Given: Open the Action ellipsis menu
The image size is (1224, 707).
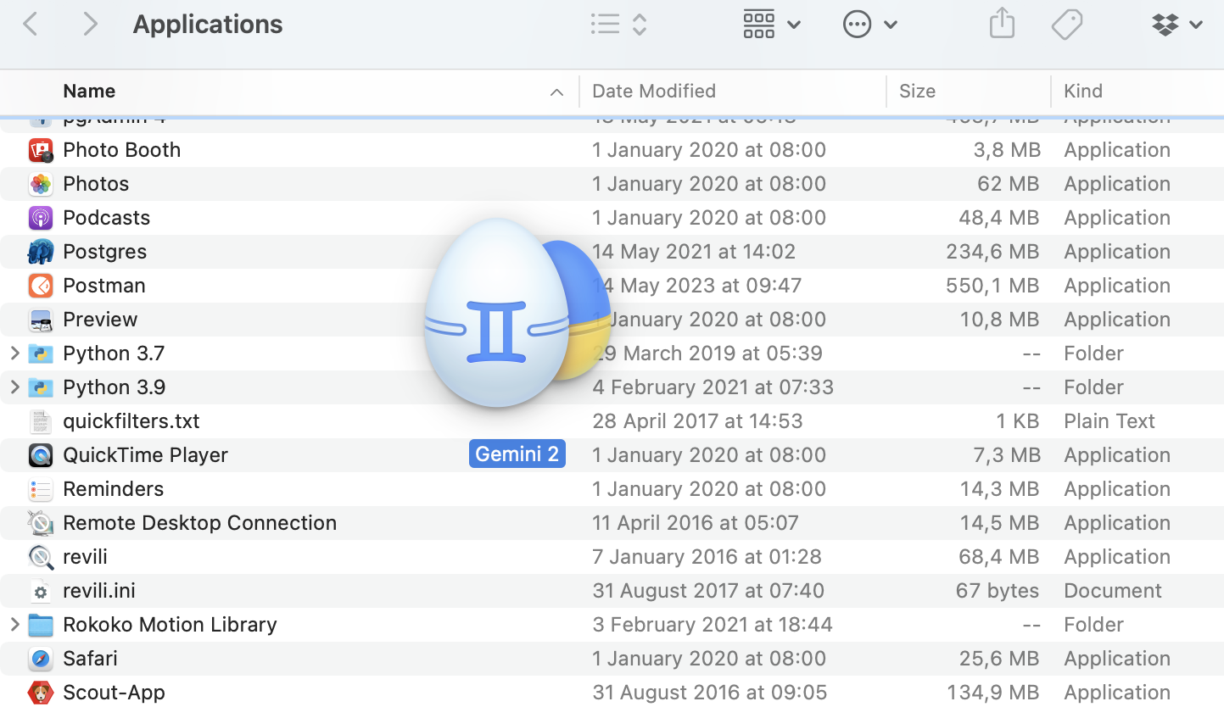Looking at the screenshot, I should coord(870,25).
